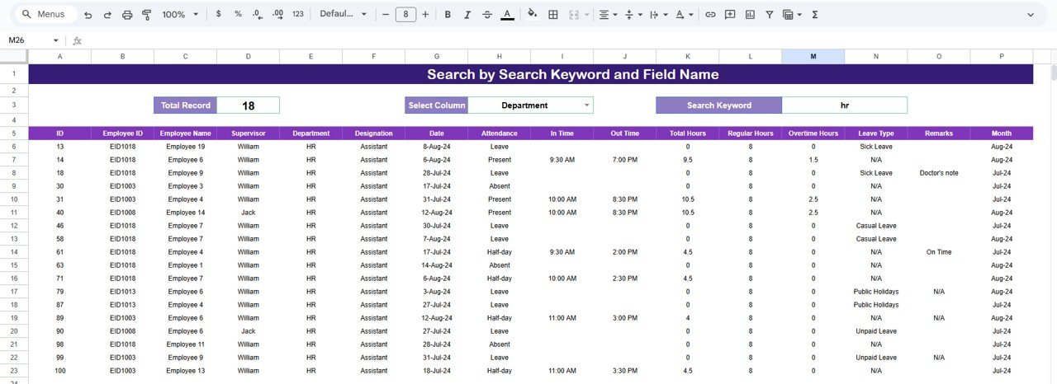
Task: Open Functions sigma icon
Action: point(815,14)
